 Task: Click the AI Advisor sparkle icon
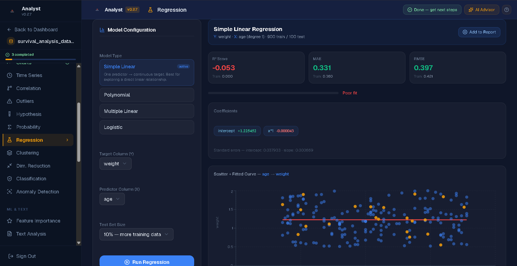pyautogui.click(x=471, y=10)
